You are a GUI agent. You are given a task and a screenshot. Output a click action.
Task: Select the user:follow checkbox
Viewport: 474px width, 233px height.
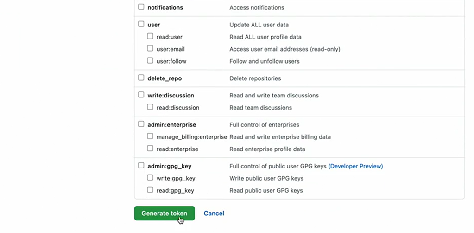pyautogui.click(x=150, y=60)
